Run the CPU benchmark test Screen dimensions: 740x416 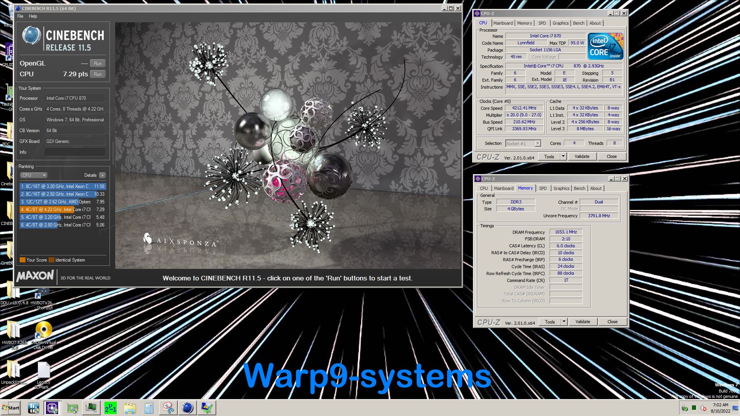pos(98,74)
